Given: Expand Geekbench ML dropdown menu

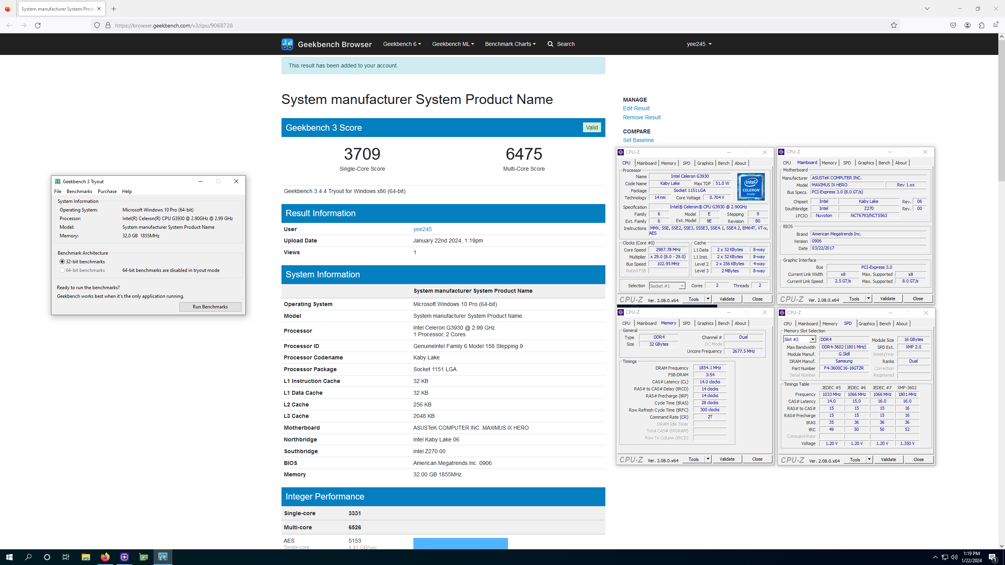Looking at the screenshot, I should click(x=453, y=44).
